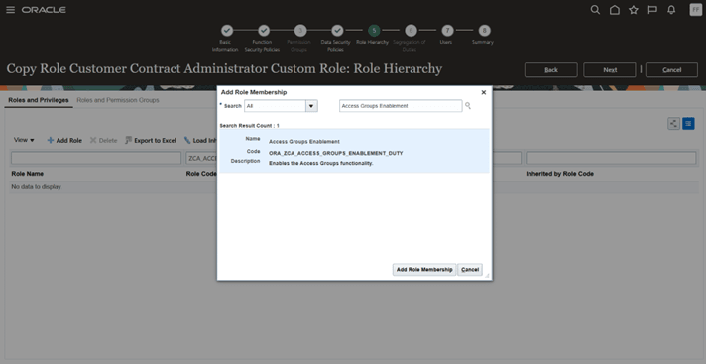Select the Access Groups Enablement result name
This screenshot has height=364, width=706.
tap(304, 142)
